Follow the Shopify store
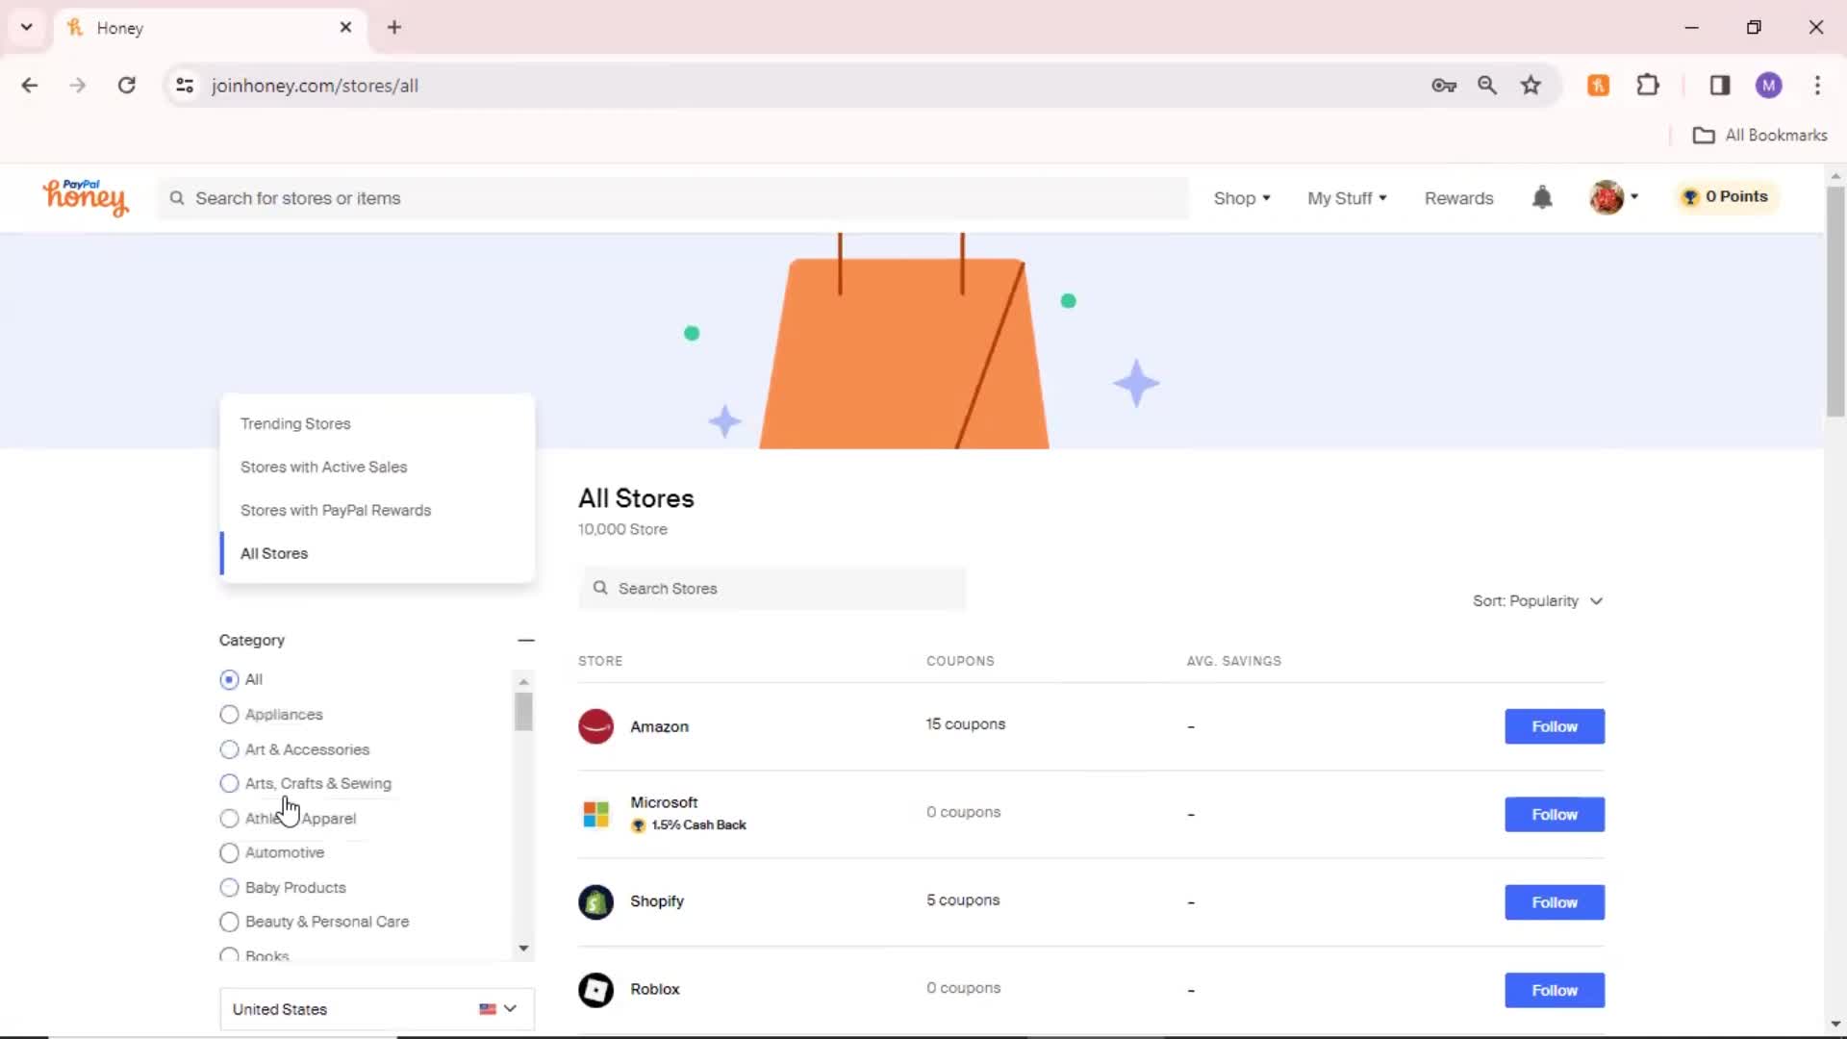Image resolution: width=1847 pixels, height=1039 pixels. tap(1554, 902)
